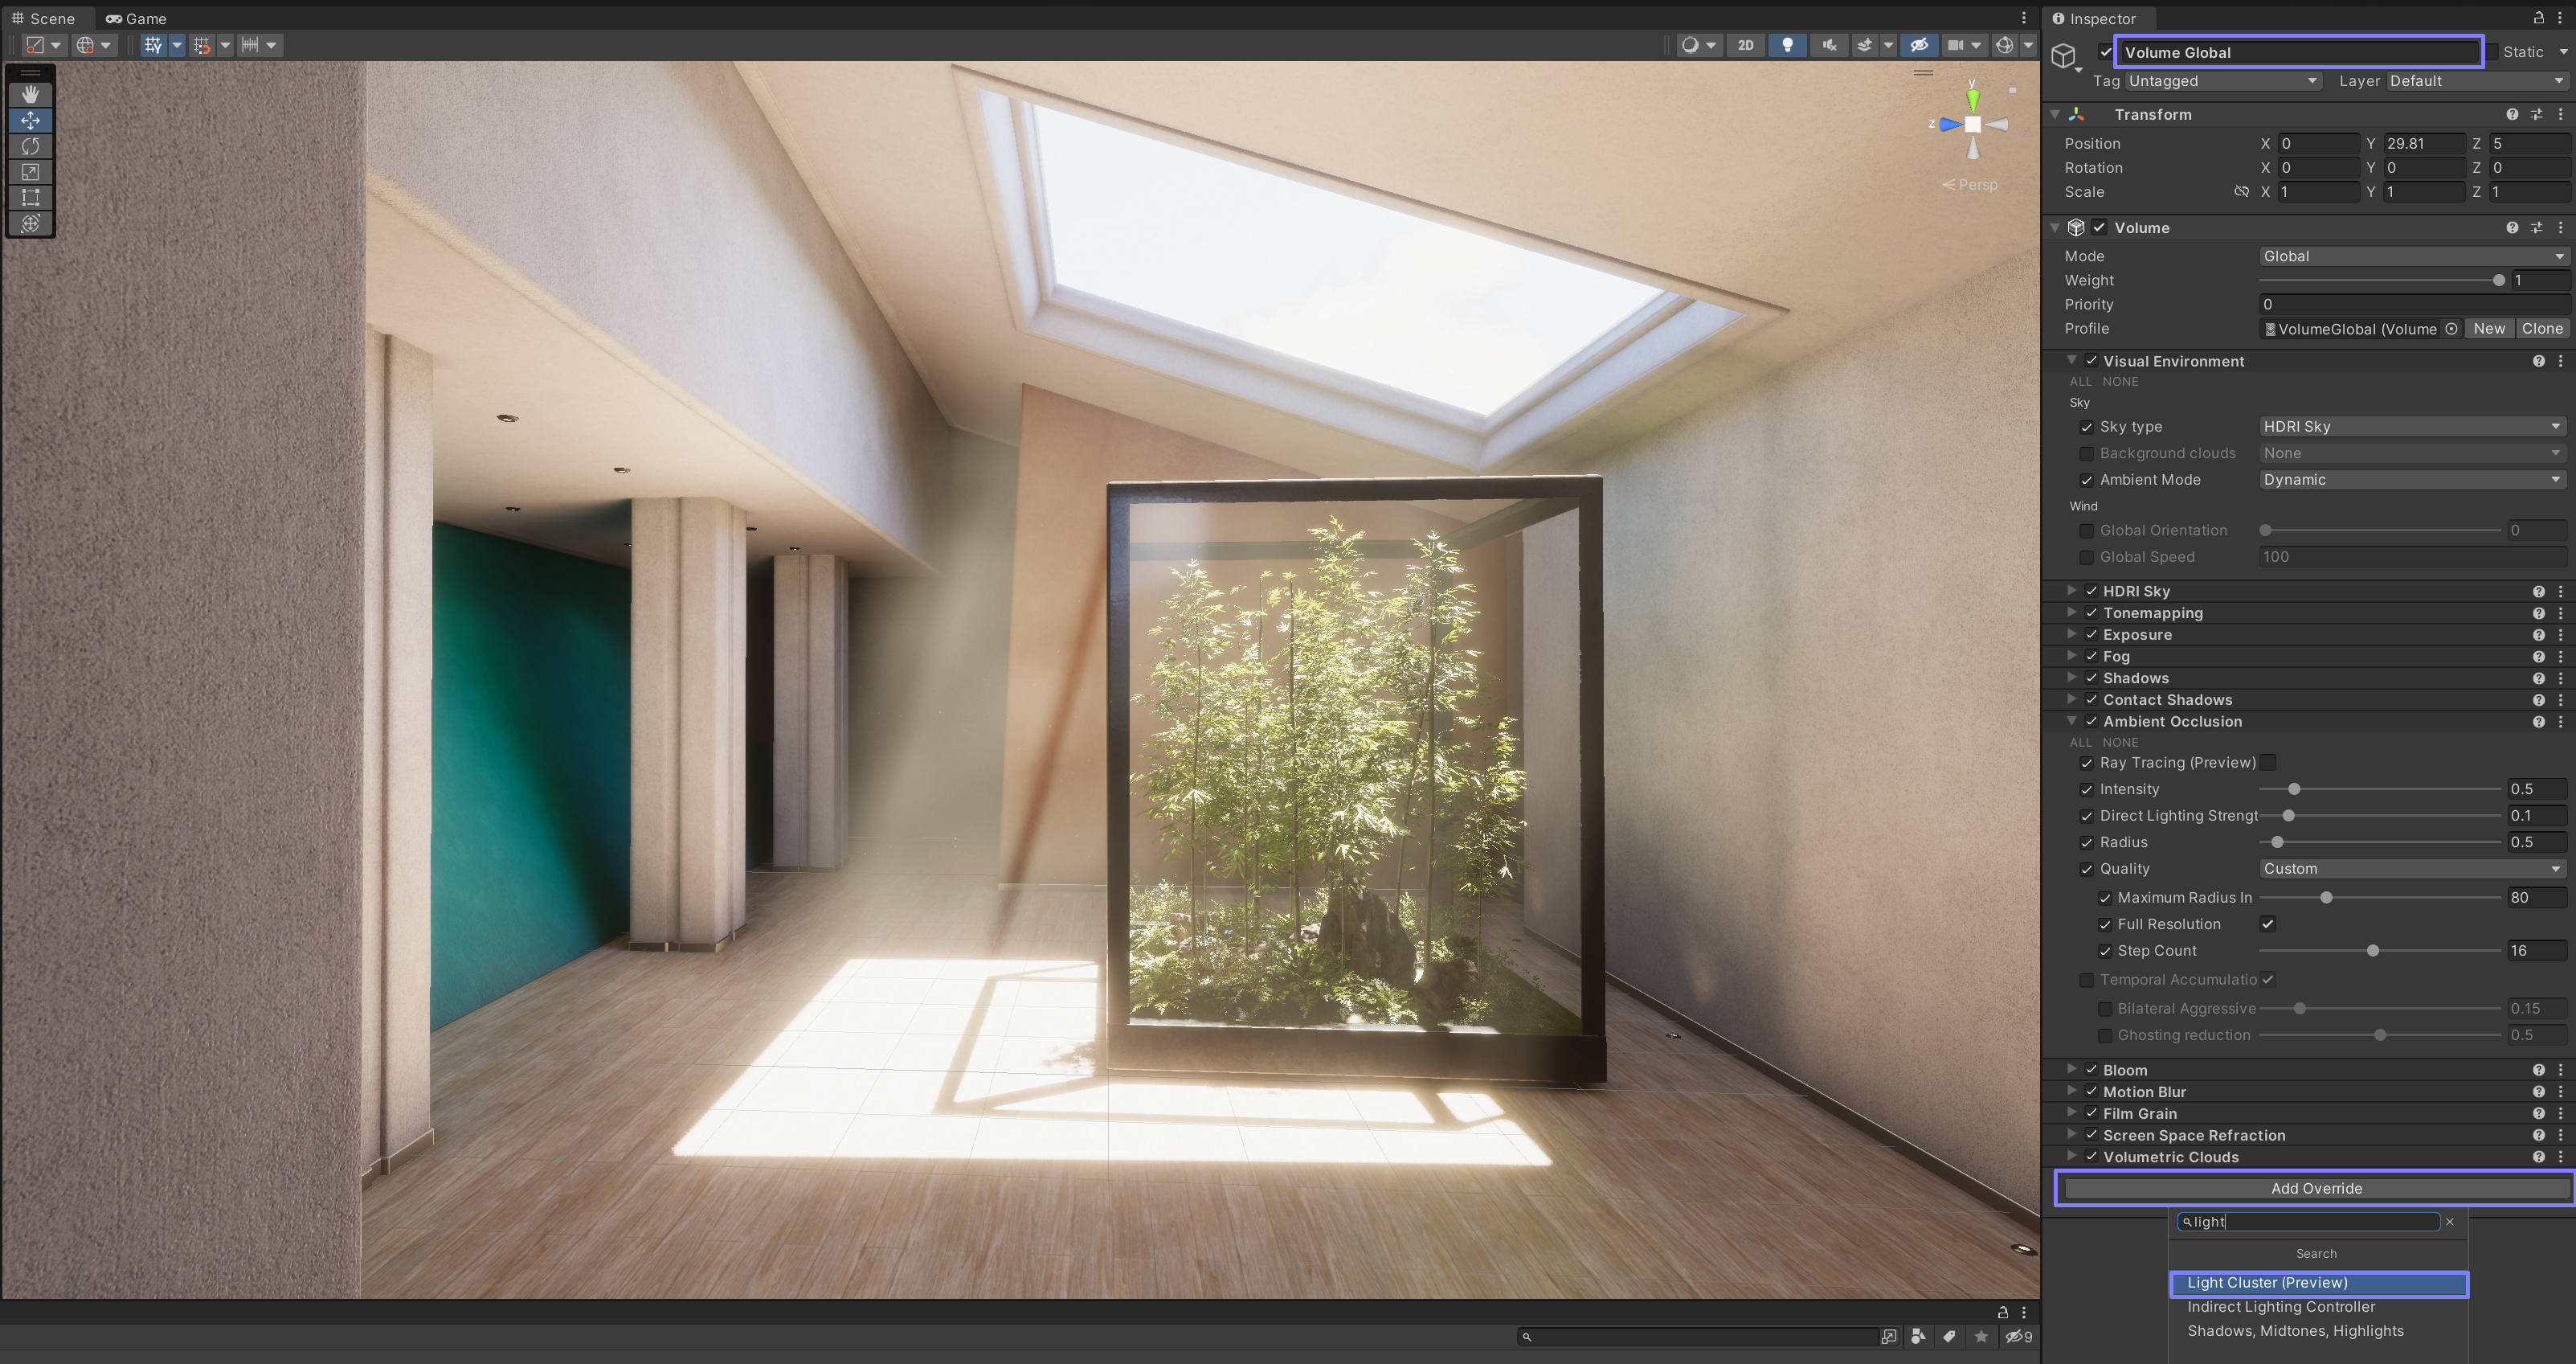Enable Ray Tracing (Preview) value checkbox

2268,762
